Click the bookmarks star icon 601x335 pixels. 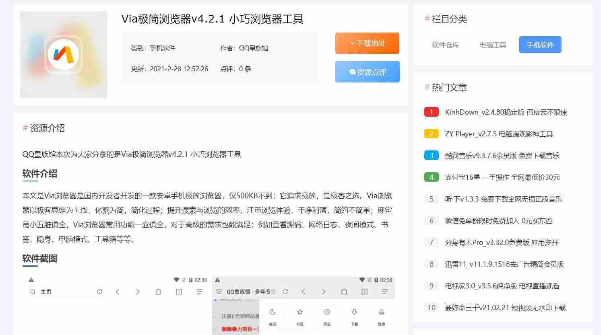pyautogui.click(x=300, y=312)
